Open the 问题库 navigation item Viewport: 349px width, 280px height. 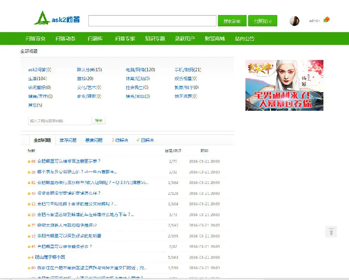pos(95,39)
